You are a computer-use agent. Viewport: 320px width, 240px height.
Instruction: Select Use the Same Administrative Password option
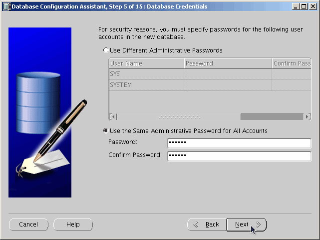(105, 131)
